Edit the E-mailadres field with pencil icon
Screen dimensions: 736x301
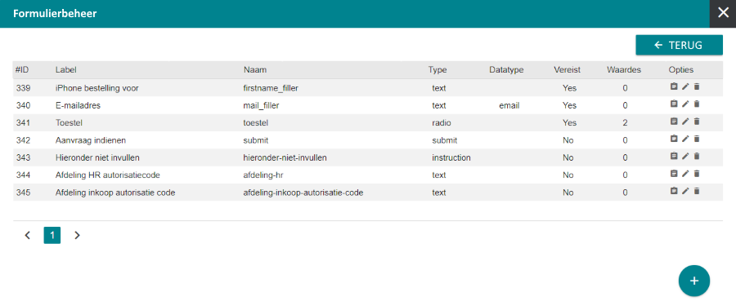pos(685,104)
